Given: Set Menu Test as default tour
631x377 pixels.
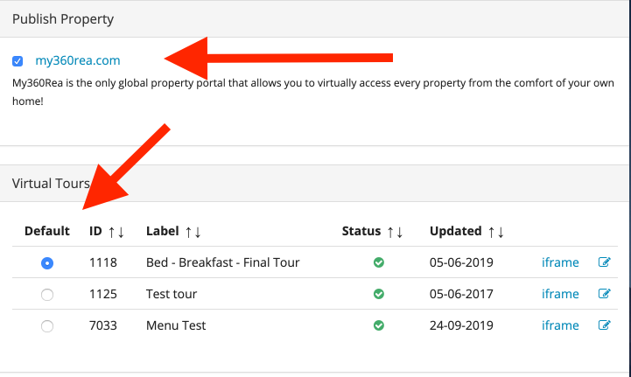Looking at the screenshot, I should [47, 326].
